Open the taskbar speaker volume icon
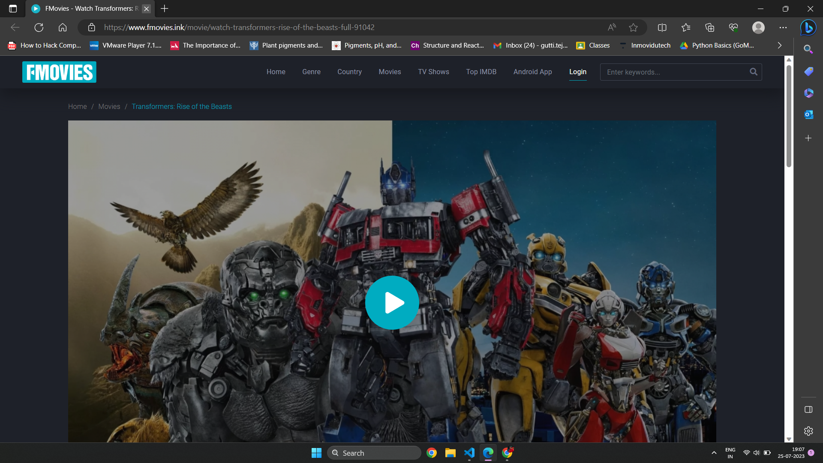Viewport: 823px width, 463px height. [757, 453]
